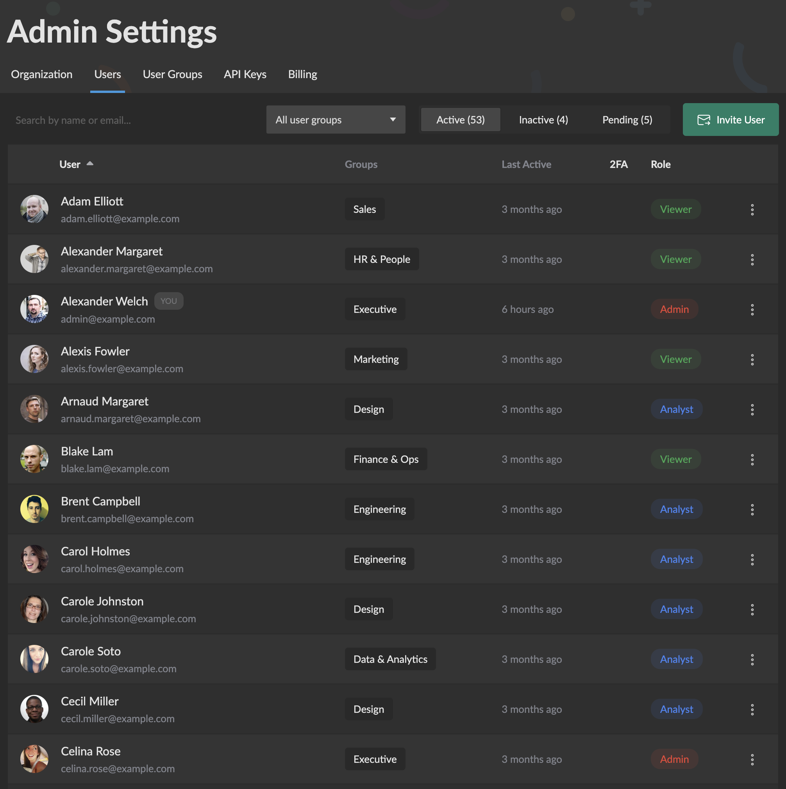
Task: Open the actions menu for Blake Lam
Action: 752,459
